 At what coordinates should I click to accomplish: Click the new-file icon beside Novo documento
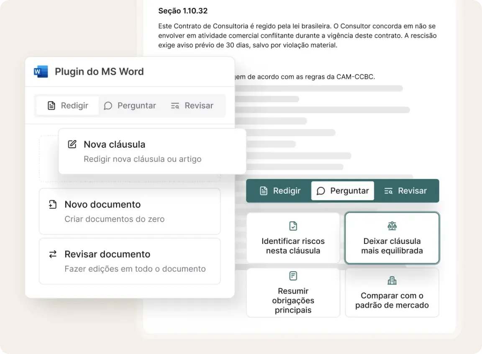pos(53,205)
